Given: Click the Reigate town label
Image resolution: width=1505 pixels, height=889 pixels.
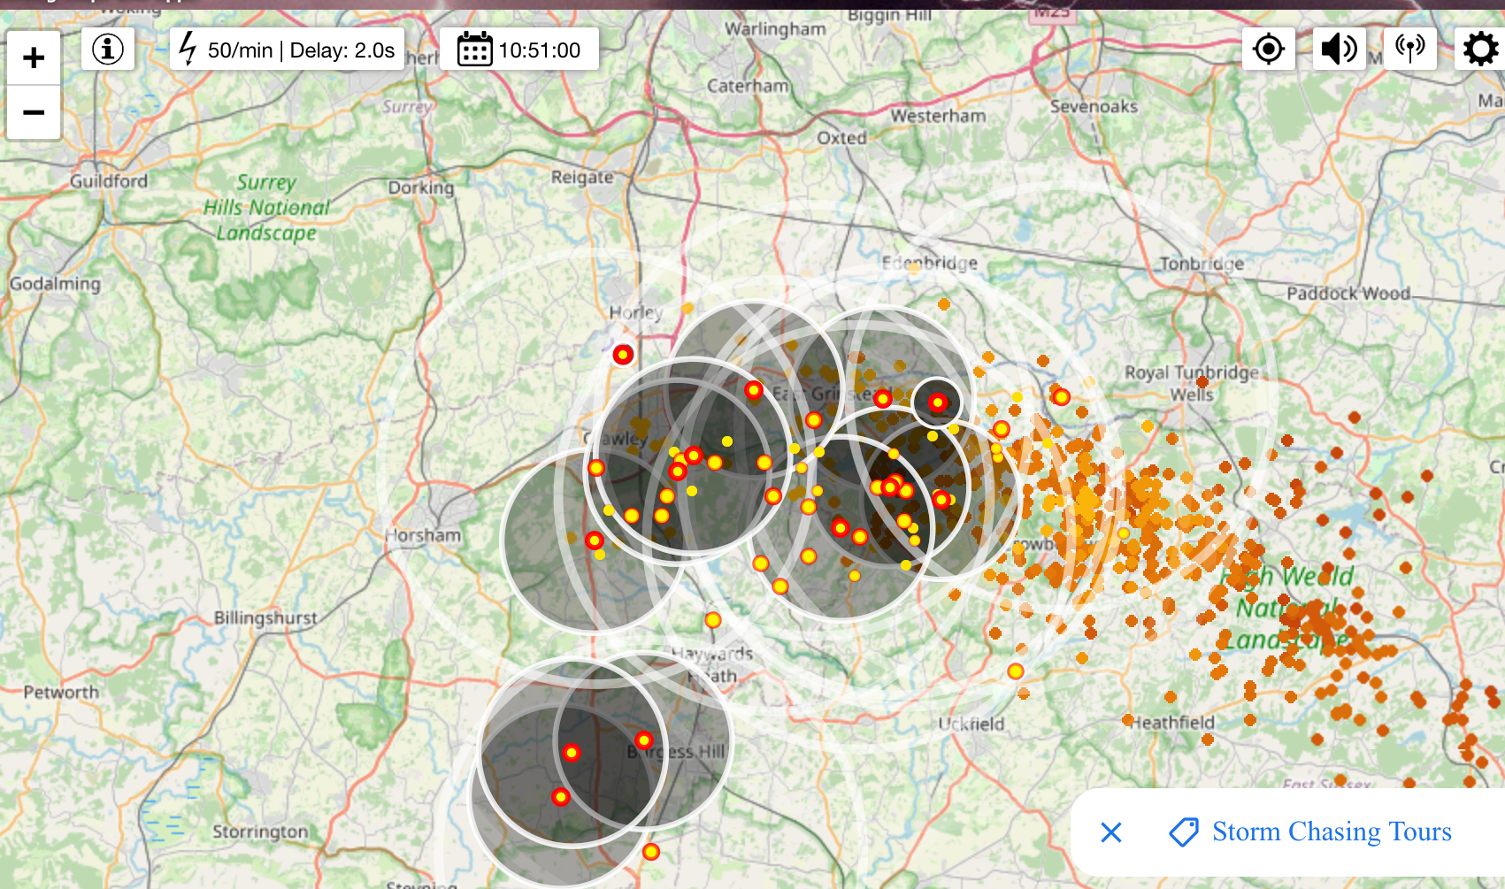Looking at the screenshot, I should (582, 177).
